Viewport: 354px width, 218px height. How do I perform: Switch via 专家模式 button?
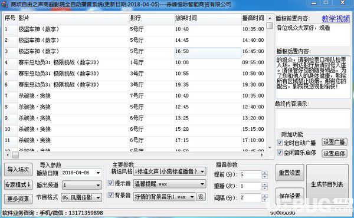pos(18,184)
